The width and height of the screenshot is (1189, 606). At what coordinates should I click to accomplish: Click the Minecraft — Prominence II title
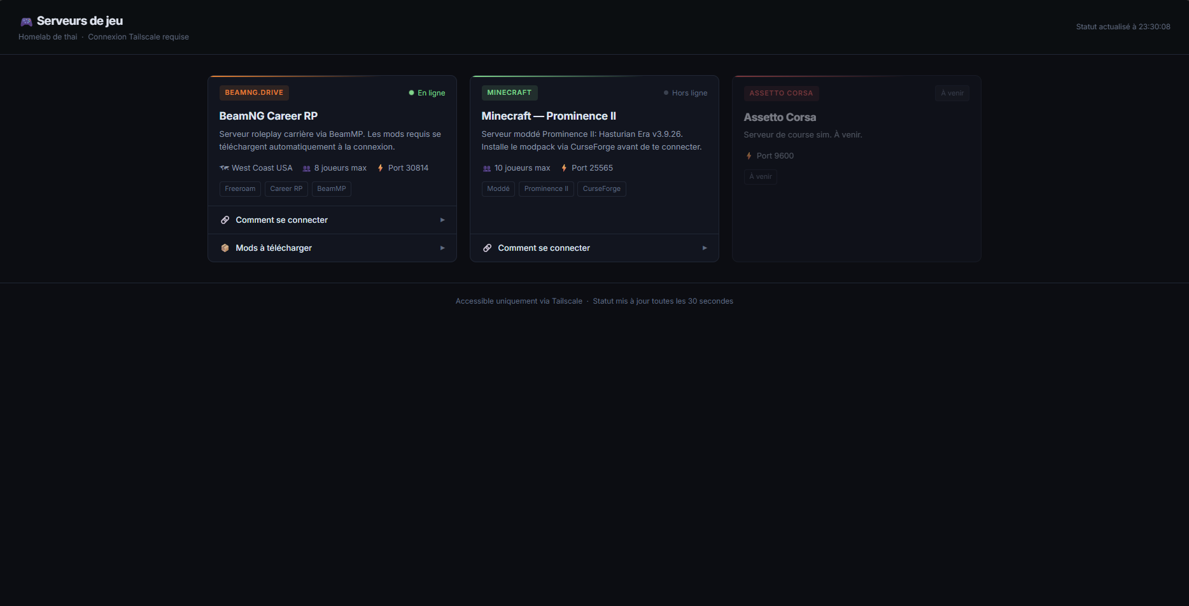pos(549,116)
